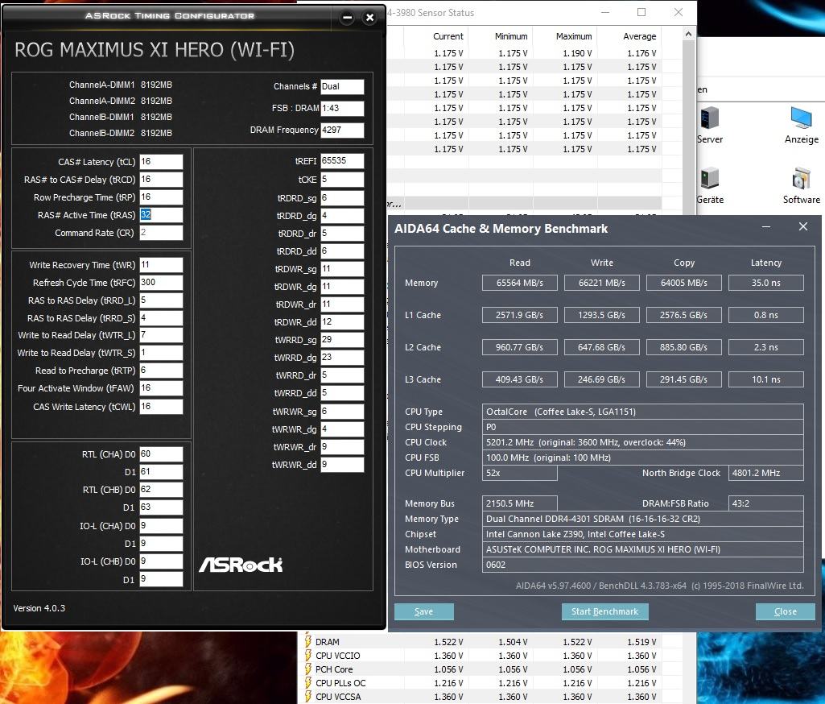Open the Anzeige monitor icon
This screenshot has height=704, width=825.
[x=801, y=118]
